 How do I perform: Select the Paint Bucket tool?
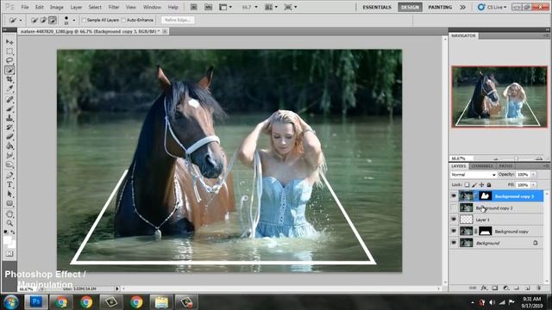[x=9, y=146]
